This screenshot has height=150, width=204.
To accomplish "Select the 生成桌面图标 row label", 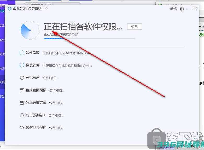I will [x=36, y=90].
